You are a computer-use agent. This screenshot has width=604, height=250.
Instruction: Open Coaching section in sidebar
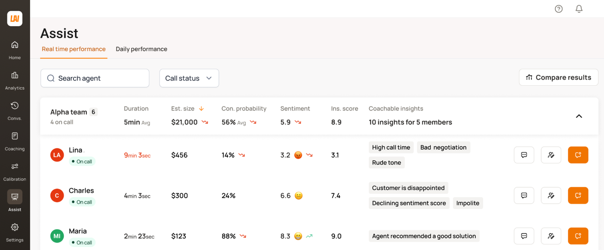(15, 141)
